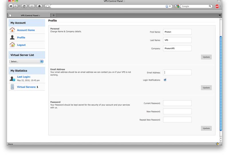
Task: Focus the Current Password input field
Action: 177,103
